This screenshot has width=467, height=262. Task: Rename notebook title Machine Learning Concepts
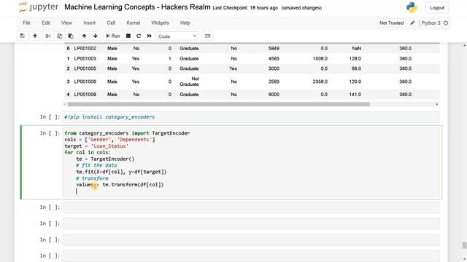137,7
